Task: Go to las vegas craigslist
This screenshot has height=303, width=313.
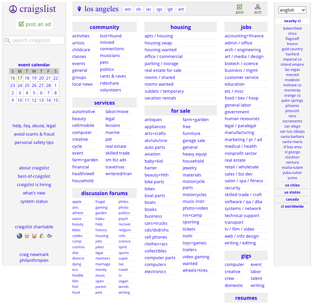Action: [x=292, y=70]
